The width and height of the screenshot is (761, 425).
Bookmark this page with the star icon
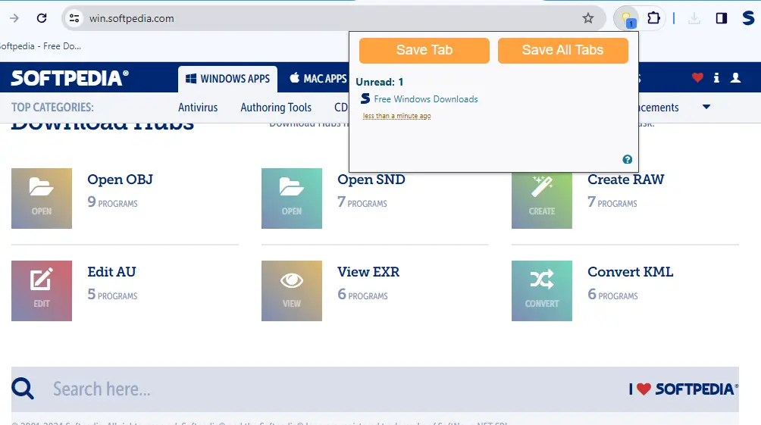click(x=588, y=18)
